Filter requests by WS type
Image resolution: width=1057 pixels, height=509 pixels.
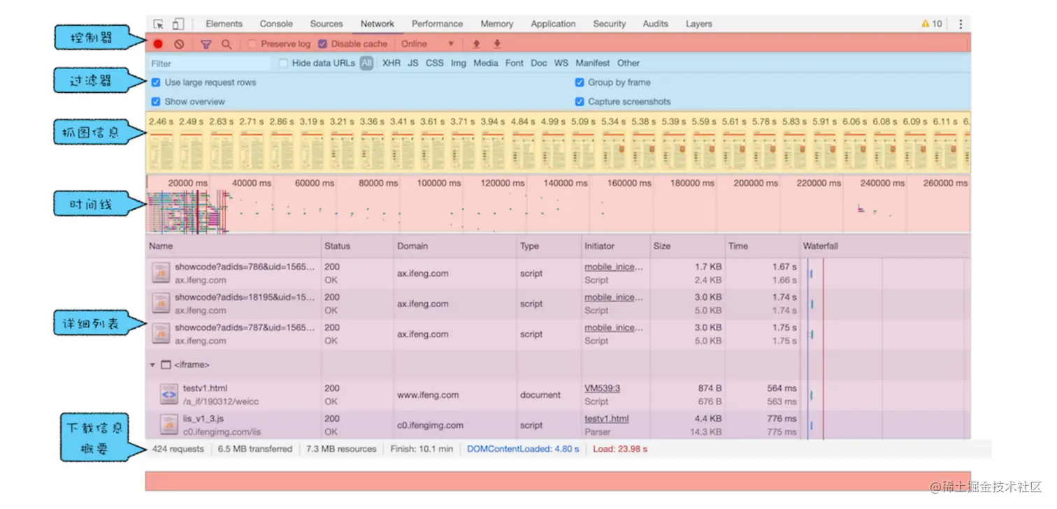point(561,63)
